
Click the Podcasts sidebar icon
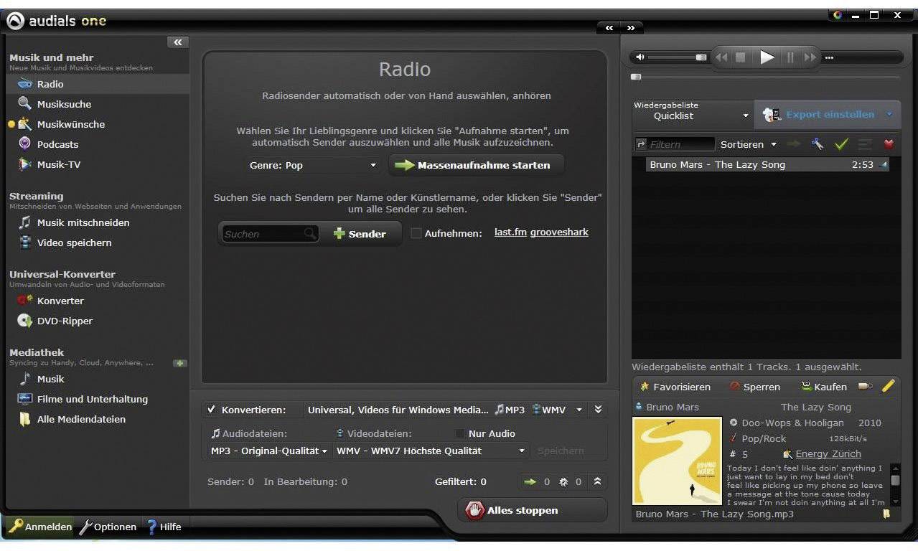(25, 144)
